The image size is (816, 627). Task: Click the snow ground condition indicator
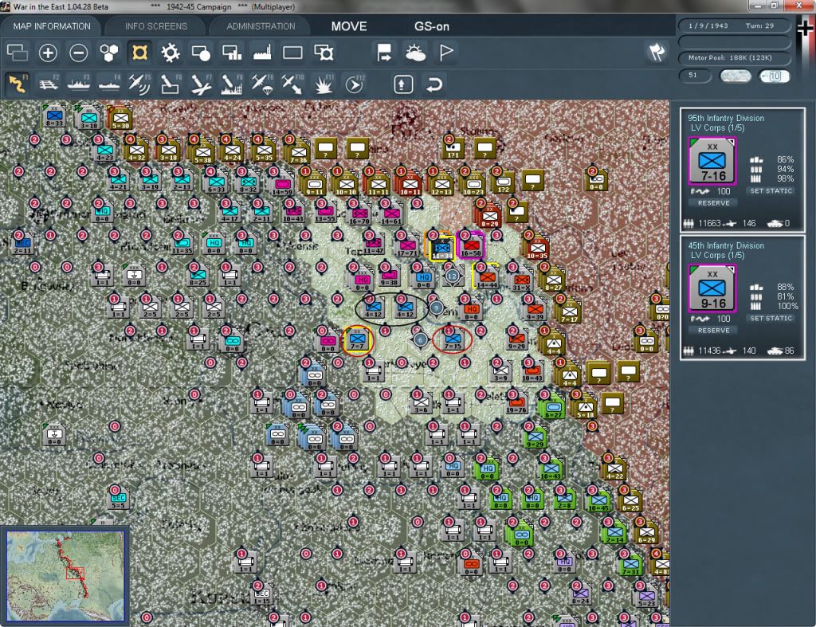(x=735, y=76)
